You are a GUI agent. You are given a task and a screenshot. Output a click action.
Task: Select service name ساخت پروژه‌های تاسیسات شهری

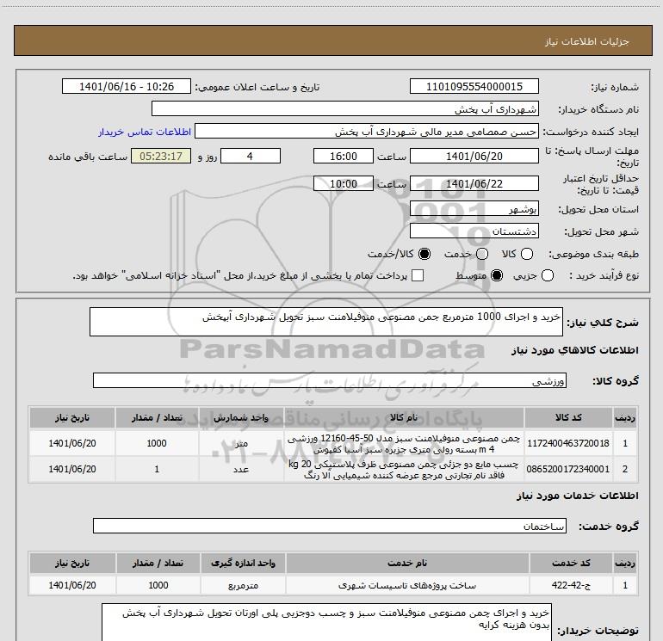click(x=407, y=585)
